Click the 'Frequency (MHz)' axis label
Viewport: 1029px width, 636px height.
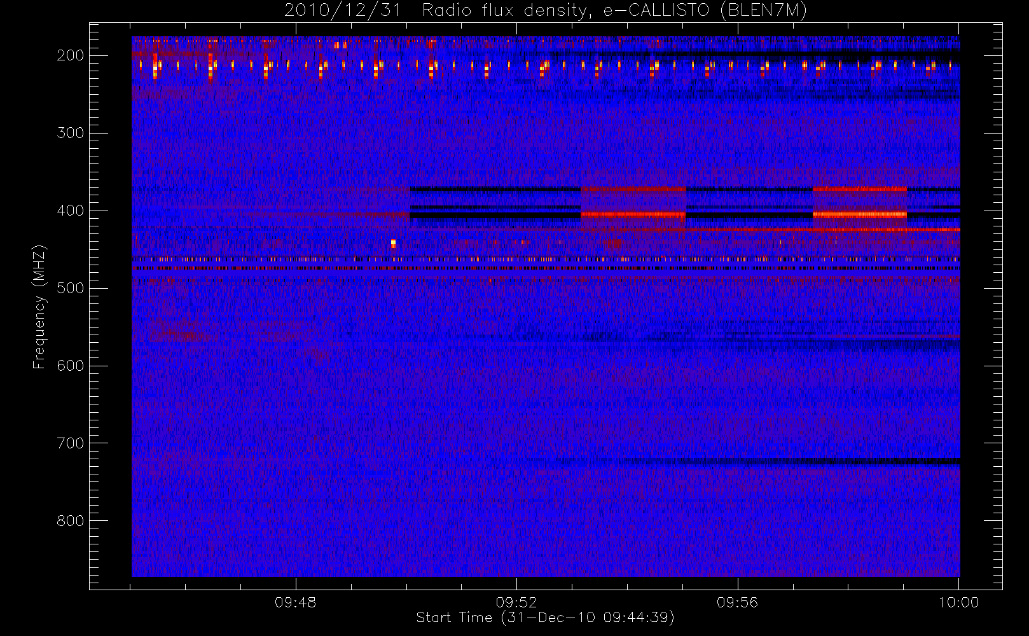pos(39,307)
